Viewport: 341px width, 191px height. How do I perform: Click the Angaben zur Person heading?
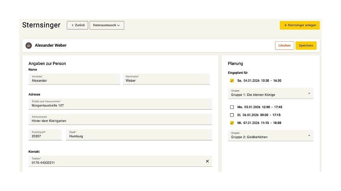pos(47,64)
